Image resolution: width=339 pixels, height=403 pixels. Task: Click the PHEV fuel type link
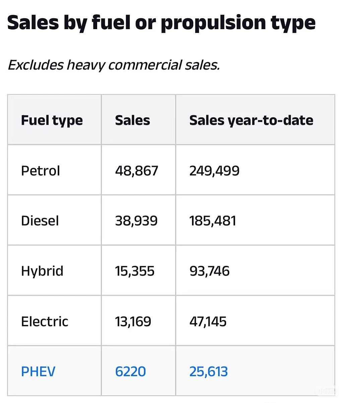pyautogui.click(x=38, y=372)
